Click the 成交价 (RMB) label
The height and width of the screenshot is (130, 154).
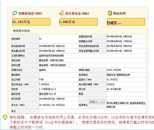pos(18,105)
